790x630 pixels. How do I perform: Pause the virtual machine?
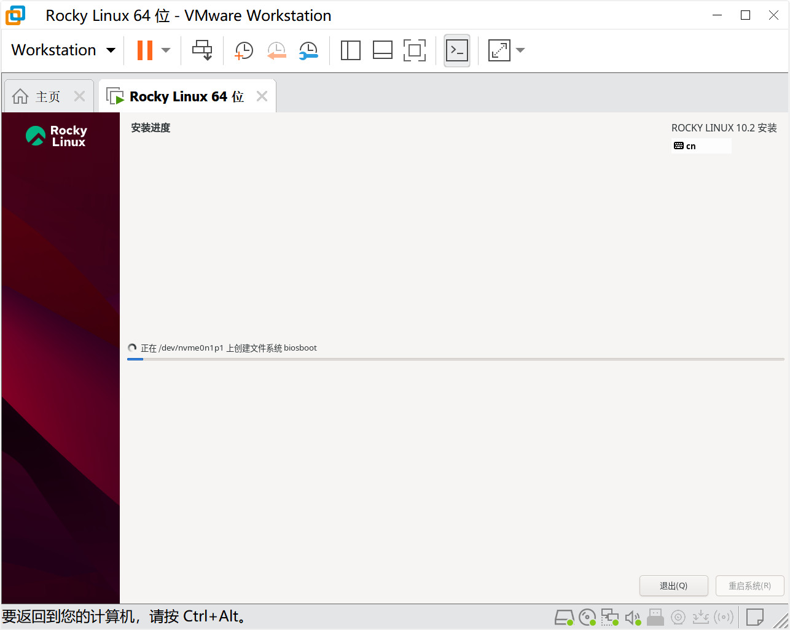pyautogui.click(x=145, y=50)
